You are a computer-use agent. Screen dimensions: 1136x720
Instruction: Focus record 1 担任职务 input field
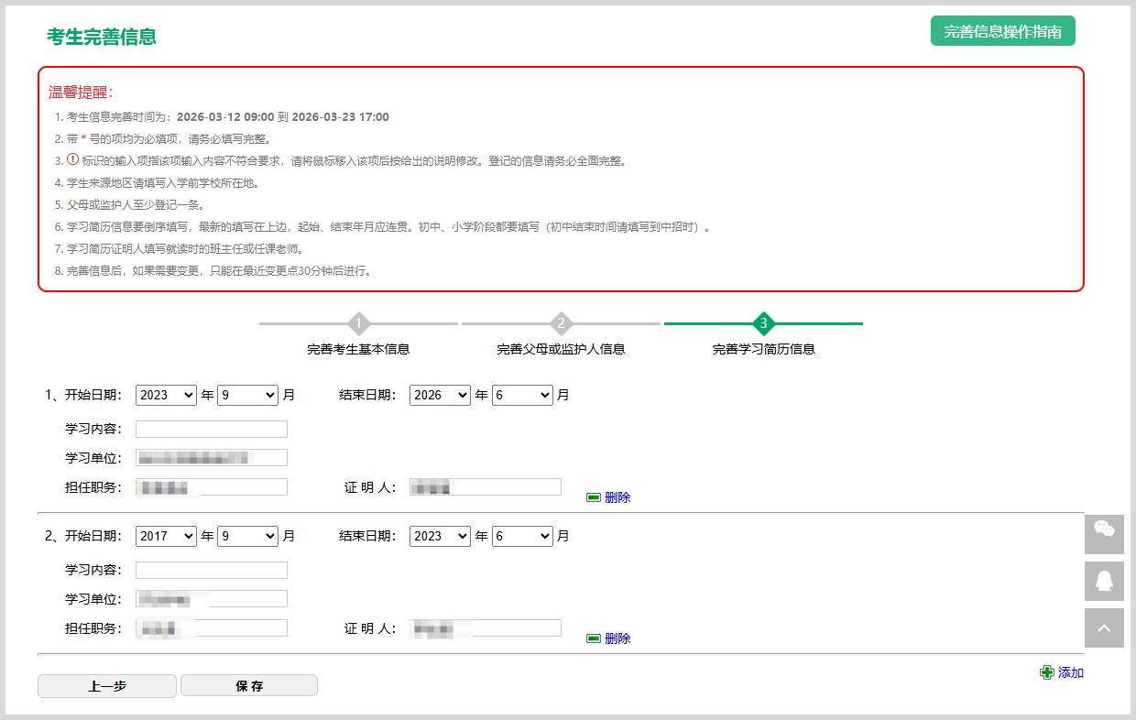(x=212, y=487)
